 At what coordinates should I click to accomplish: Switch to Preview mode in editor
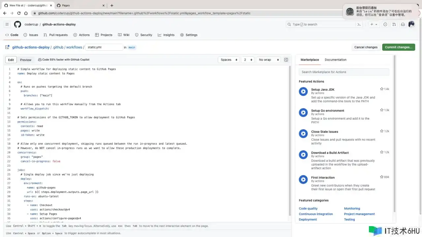click(25, 60)
